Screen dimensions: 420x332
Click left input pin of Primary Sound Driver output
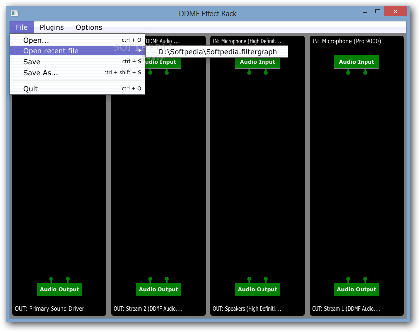tap(51, 280)
